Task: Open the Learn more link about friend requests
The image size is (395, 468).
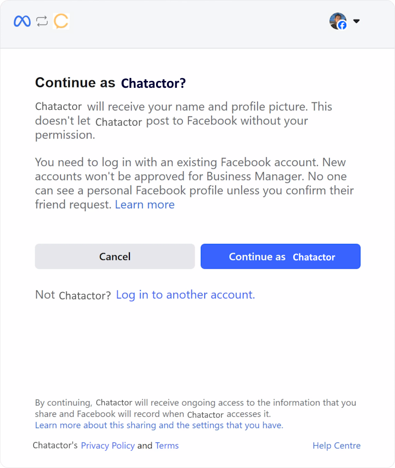Action: (145, 205)
